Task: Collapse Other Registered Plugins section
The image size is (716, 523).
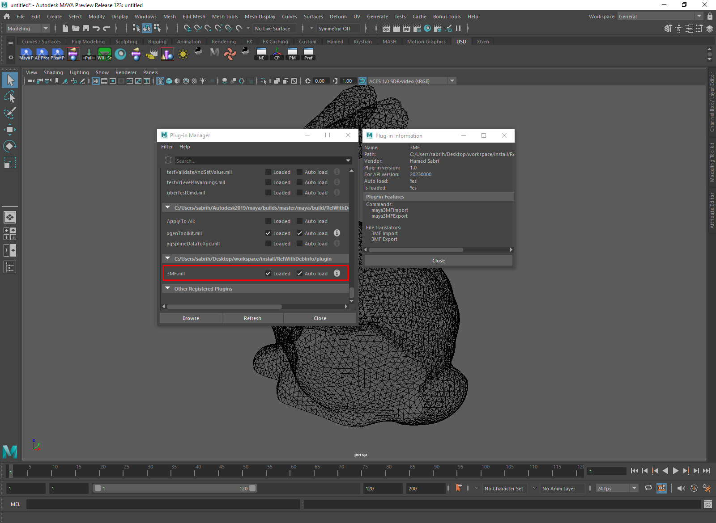Action: [168, 288]
